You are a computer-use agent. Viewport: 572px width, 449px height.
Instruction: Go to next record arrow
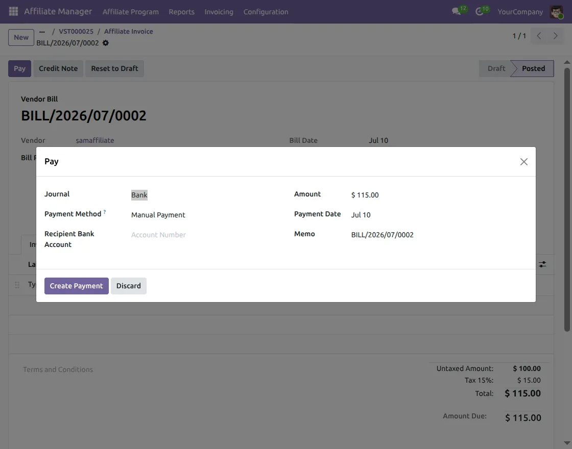[555, 36]
